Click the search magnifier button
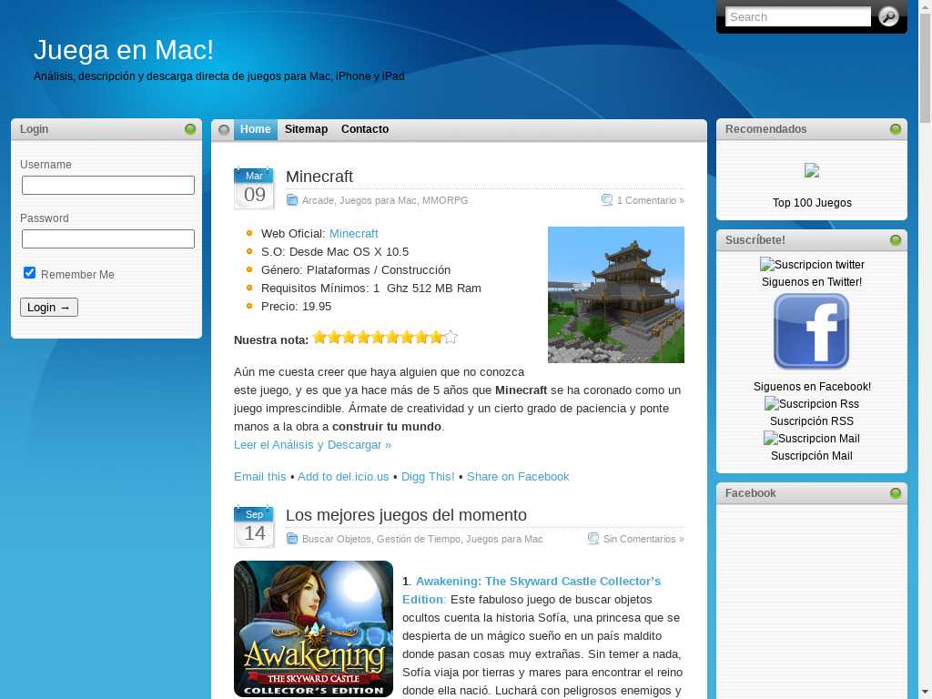932x699 pixels. (888, 16)
